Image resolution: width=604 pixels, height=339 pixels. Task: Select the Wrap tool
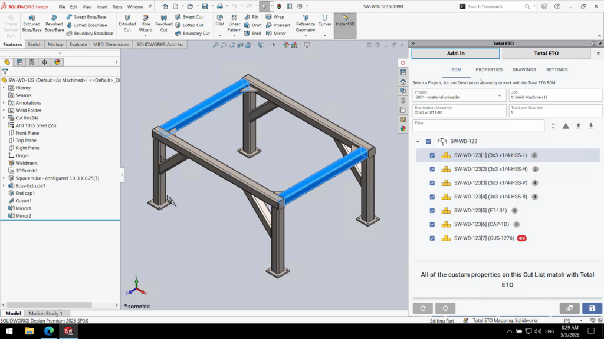point(275,17)
